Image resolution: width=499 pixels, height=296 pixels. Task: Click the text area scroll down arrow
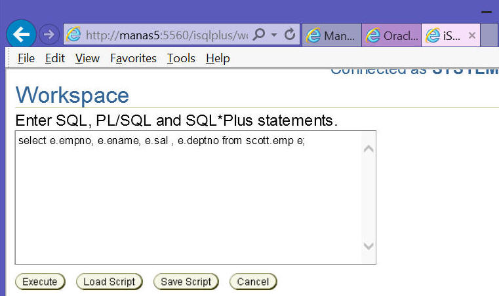(369, 246)
